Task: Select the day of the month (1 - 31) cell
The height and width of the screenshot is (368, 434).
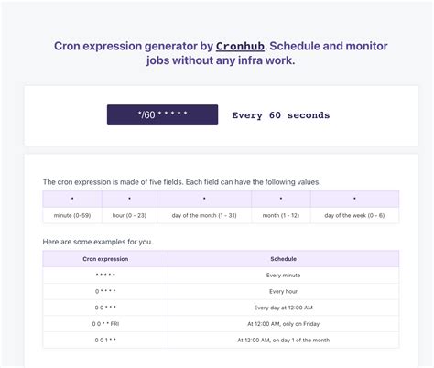Action: 204,215
